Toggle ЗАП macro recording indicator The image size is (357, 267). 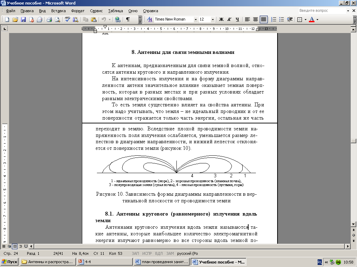click(135, 253)
